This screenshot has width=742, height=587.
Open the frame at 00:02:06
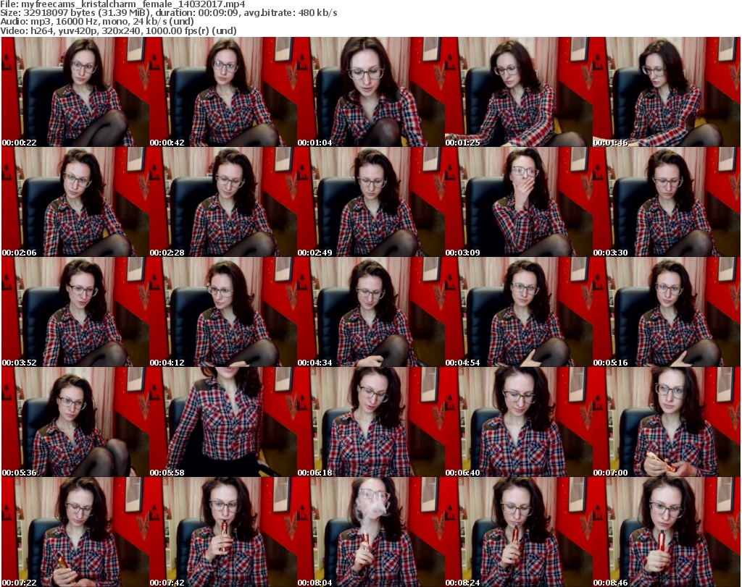tap(75, 202)
